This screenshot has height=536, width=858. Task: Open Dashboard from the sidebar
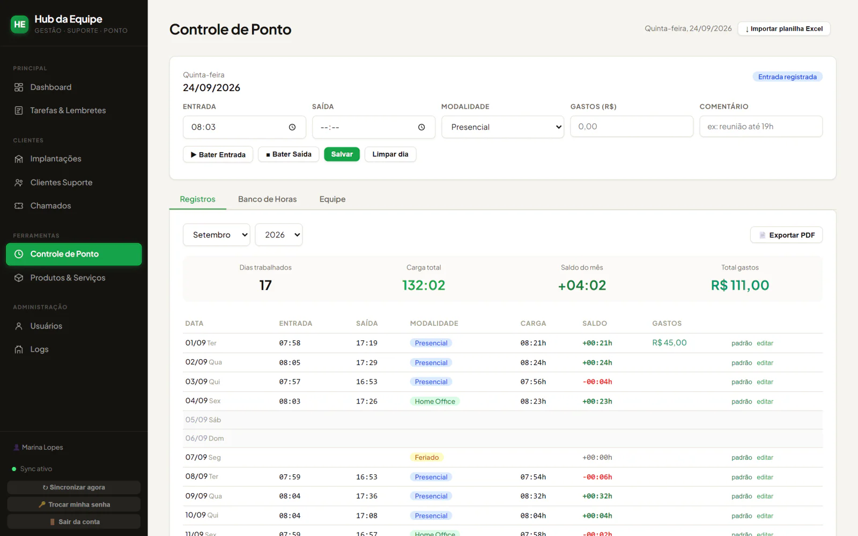point(74,87)
